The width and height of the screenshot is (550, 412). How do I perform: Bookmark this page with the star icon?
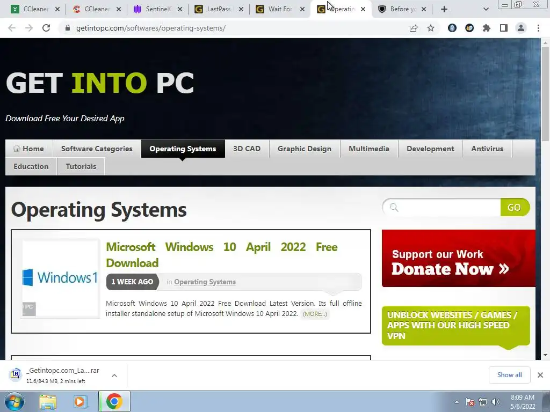(x=431, y=28)
